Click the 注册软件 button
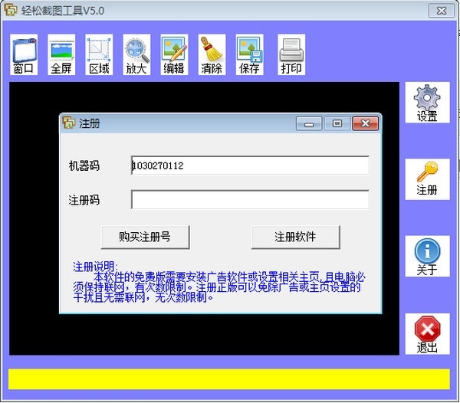This screenshot has height=403, width=460. [296, 237]
